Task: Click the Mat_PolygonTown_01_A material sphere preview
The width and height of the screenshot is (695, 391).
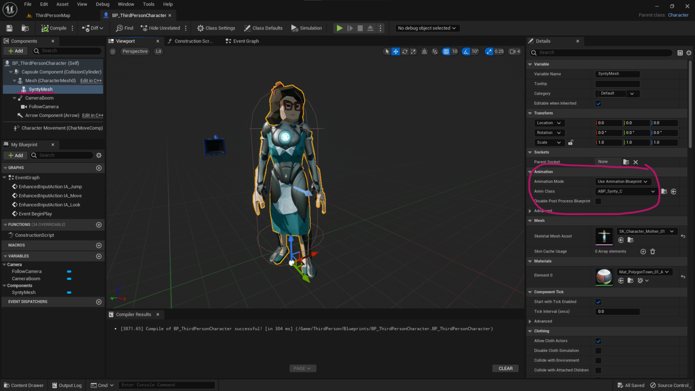Action: tap(604, 277)
